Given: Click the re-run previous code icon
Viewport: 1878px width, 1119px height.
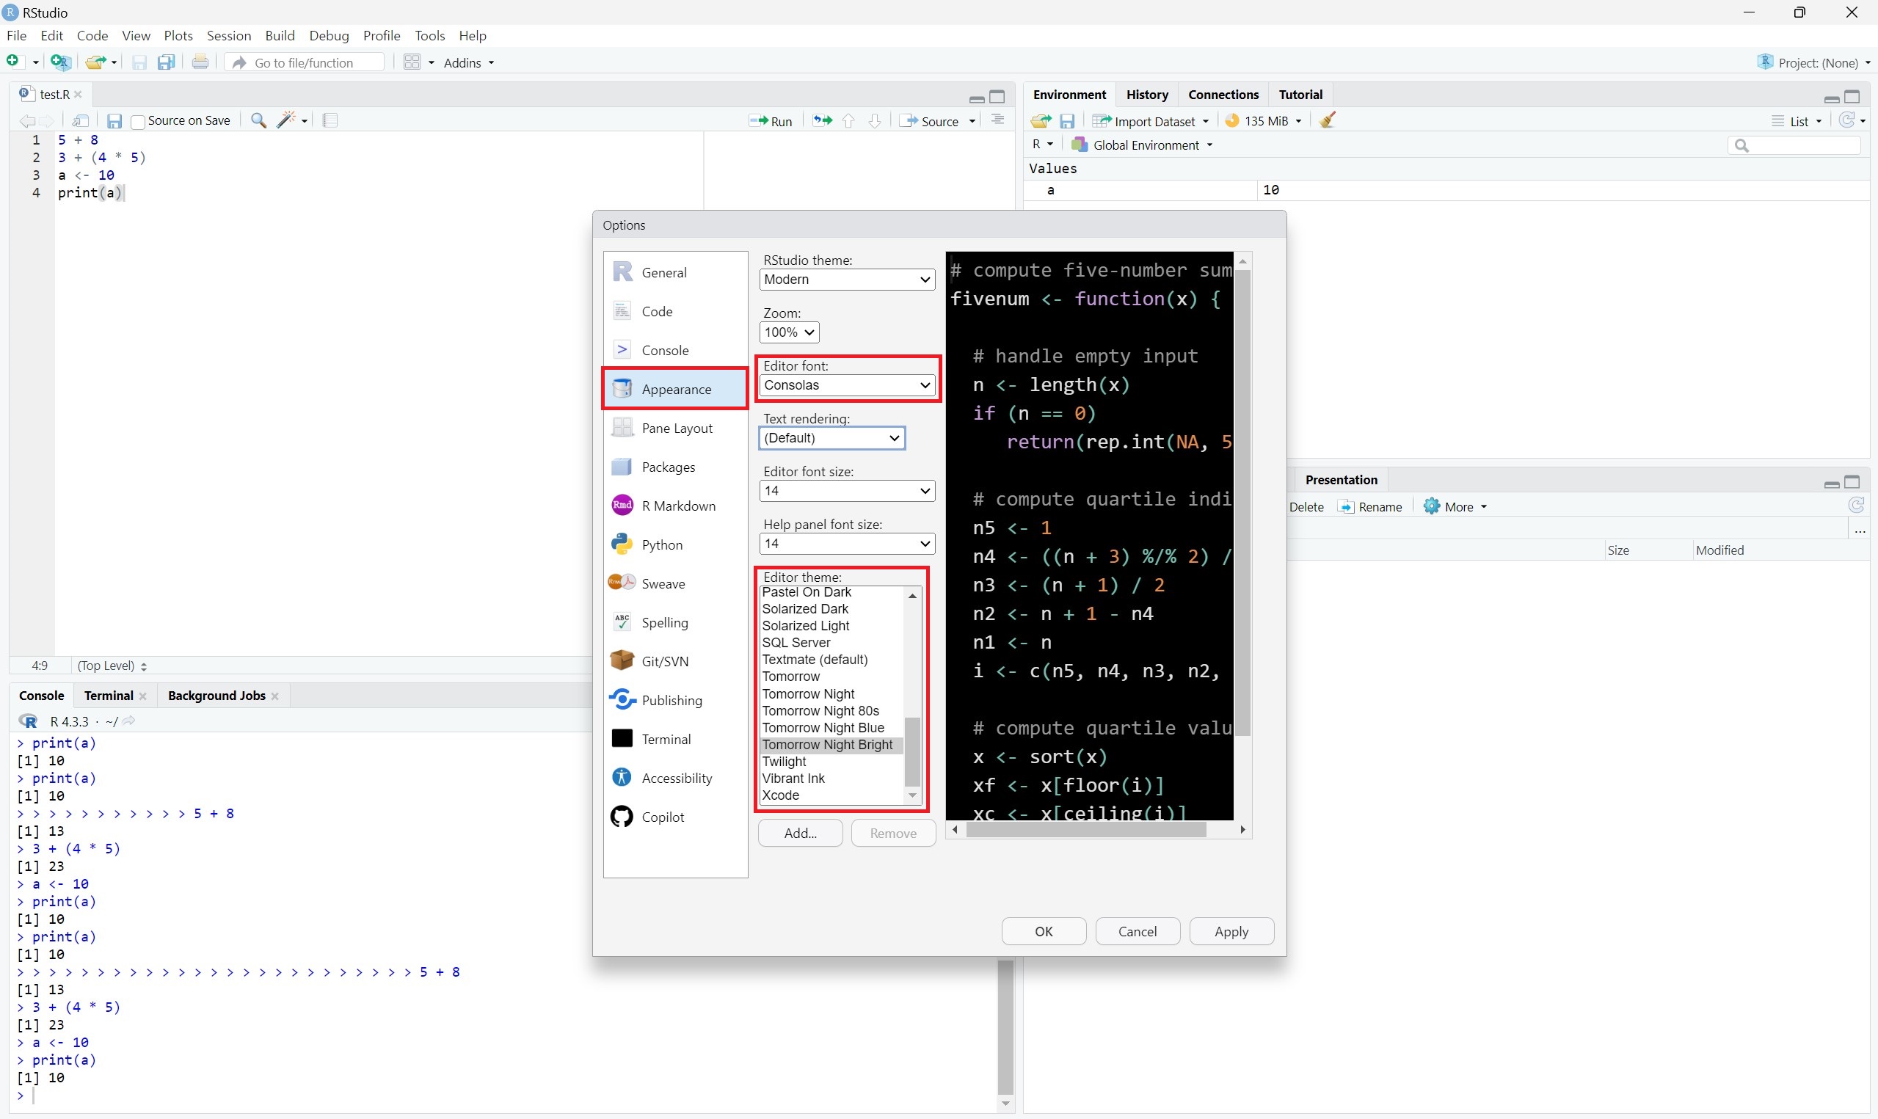Looking at the screenshot, I should [823, 120].
